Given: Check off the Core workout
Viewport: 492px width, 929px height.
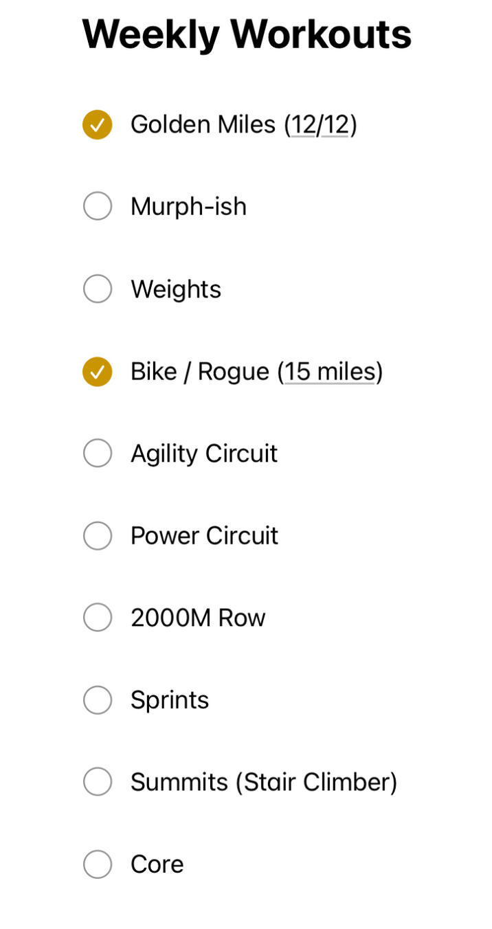Looking at the screenshot, I should click(97, 864).
